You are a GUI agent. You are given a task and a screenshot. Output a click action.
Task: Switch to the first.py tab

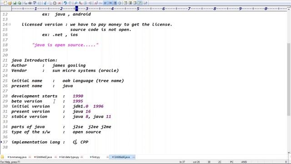(96, 157)
